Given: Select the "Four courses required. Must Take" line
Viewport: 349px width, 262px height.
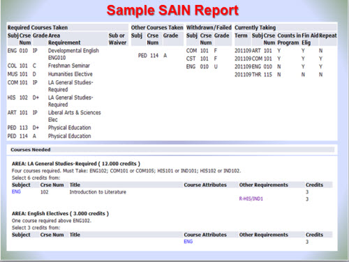Looking at the screenshot, I should pyautogui.click(x=126, y=171).
